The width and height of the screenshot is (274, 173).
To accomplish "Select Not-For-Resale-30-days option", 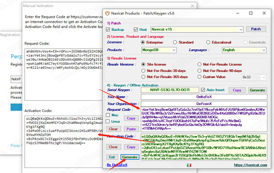I will point(143,71).
